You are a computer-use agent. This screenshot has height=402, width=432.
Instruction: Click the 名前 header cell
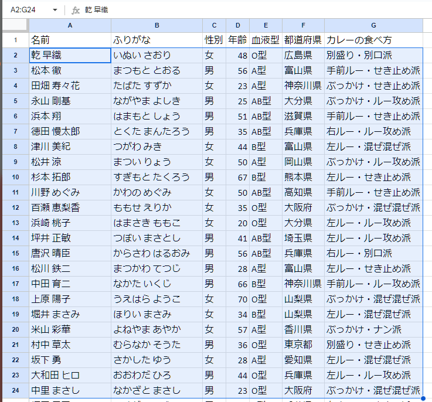pyautogui.click(x=70, y=40)
